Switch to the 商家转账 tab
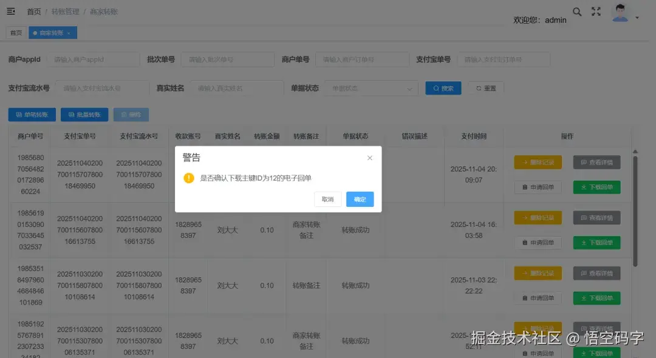This screenshot has height=358, width=656. coord(52,33)
